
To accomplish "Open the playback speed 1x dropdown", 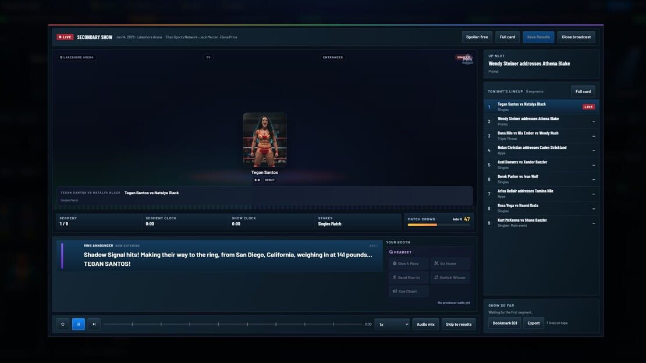I will coord(392,324).
